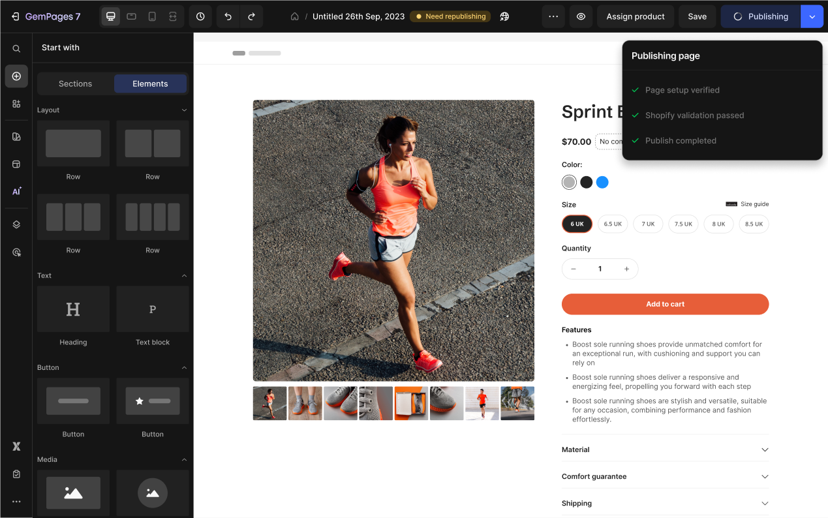The height and width of the screenshot is (518, 828).
Task: Open the AI assistant in the left sidebar
Action: pyautogui.click(x=16, y=191)
